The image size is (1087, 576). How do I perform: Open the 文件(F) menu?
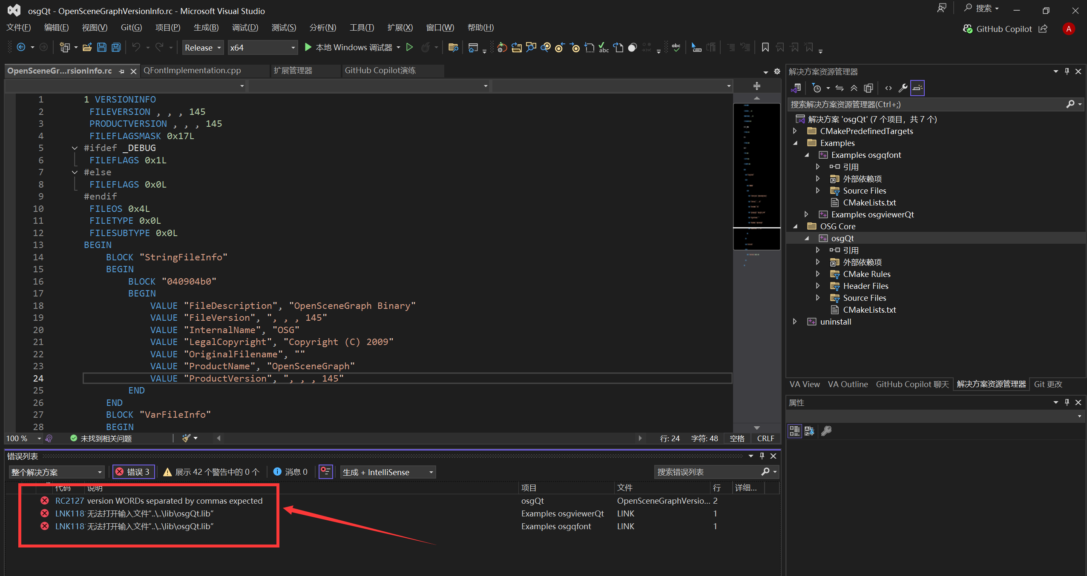[18, 28]
